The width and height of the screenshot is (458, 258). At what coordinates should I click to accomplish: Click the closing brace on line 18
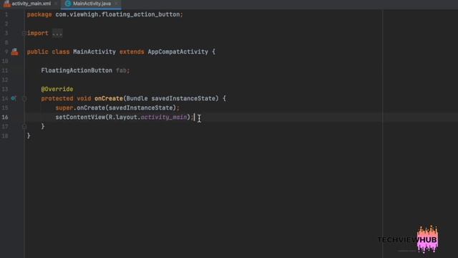click(29, 135)
